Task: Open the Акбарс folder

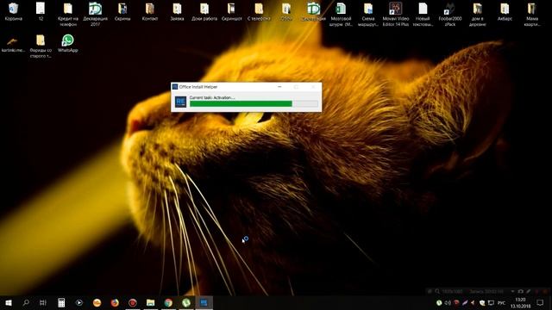Action: [505, 11]
